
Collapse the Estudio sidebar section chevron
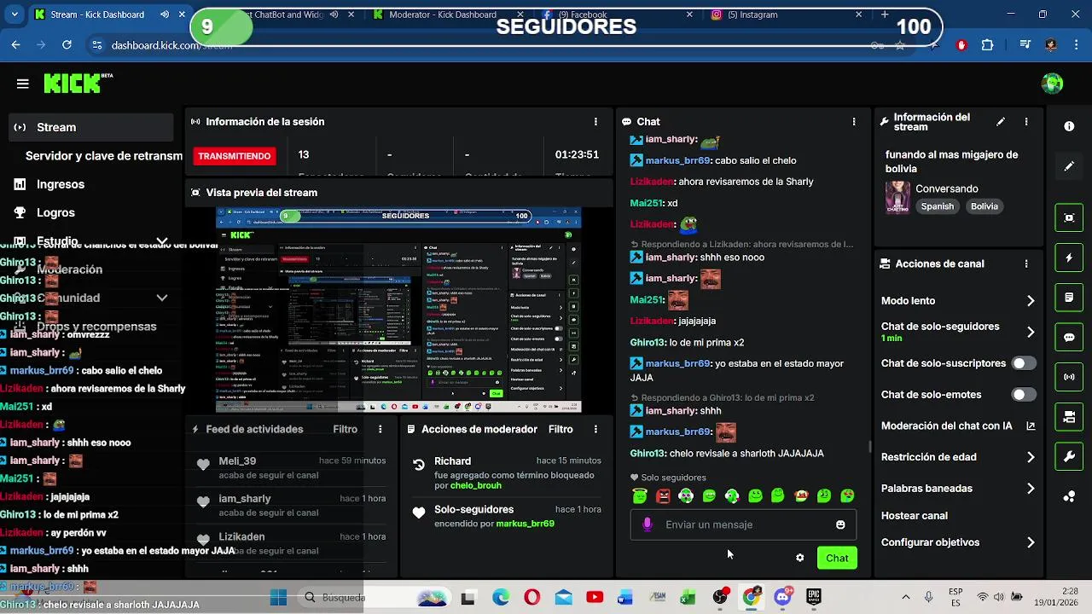(162, 241)
